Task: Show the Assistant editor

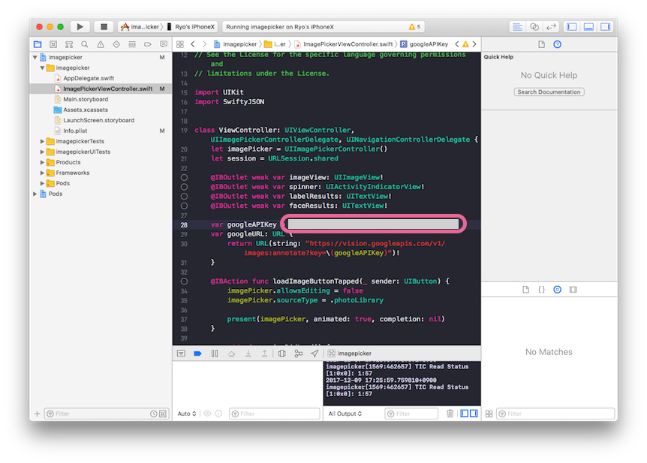Action: coord(534,27)
